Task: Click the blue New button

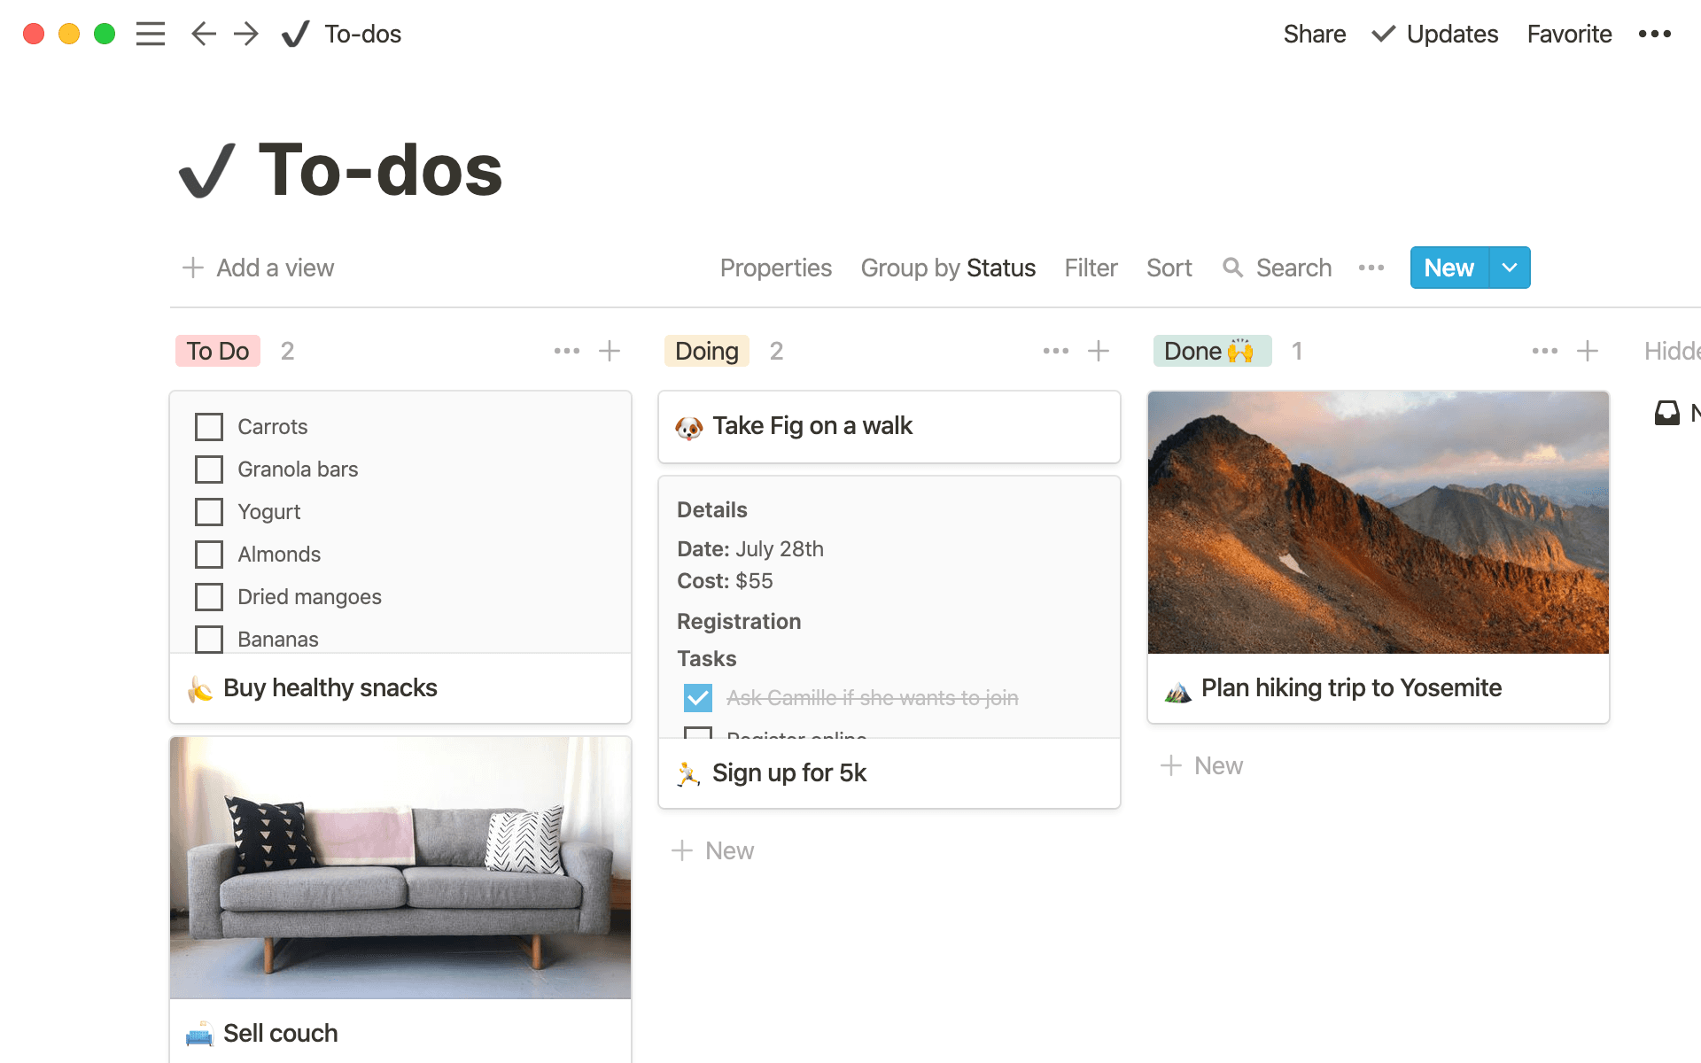Action: point(1448,268)
